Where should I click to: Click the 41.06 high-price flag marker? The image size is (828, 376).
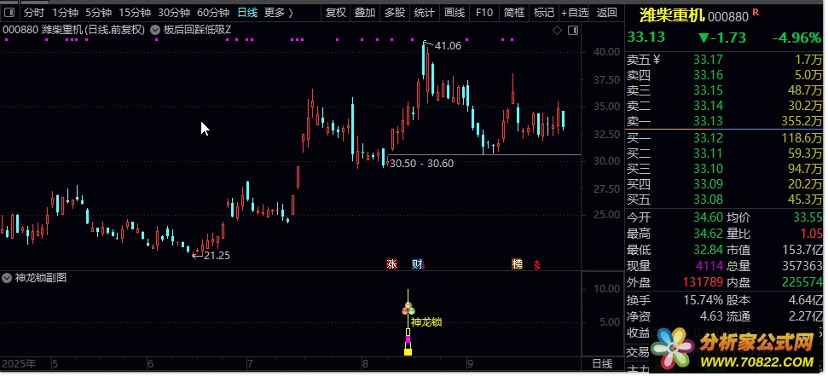[x=443, y=45]
